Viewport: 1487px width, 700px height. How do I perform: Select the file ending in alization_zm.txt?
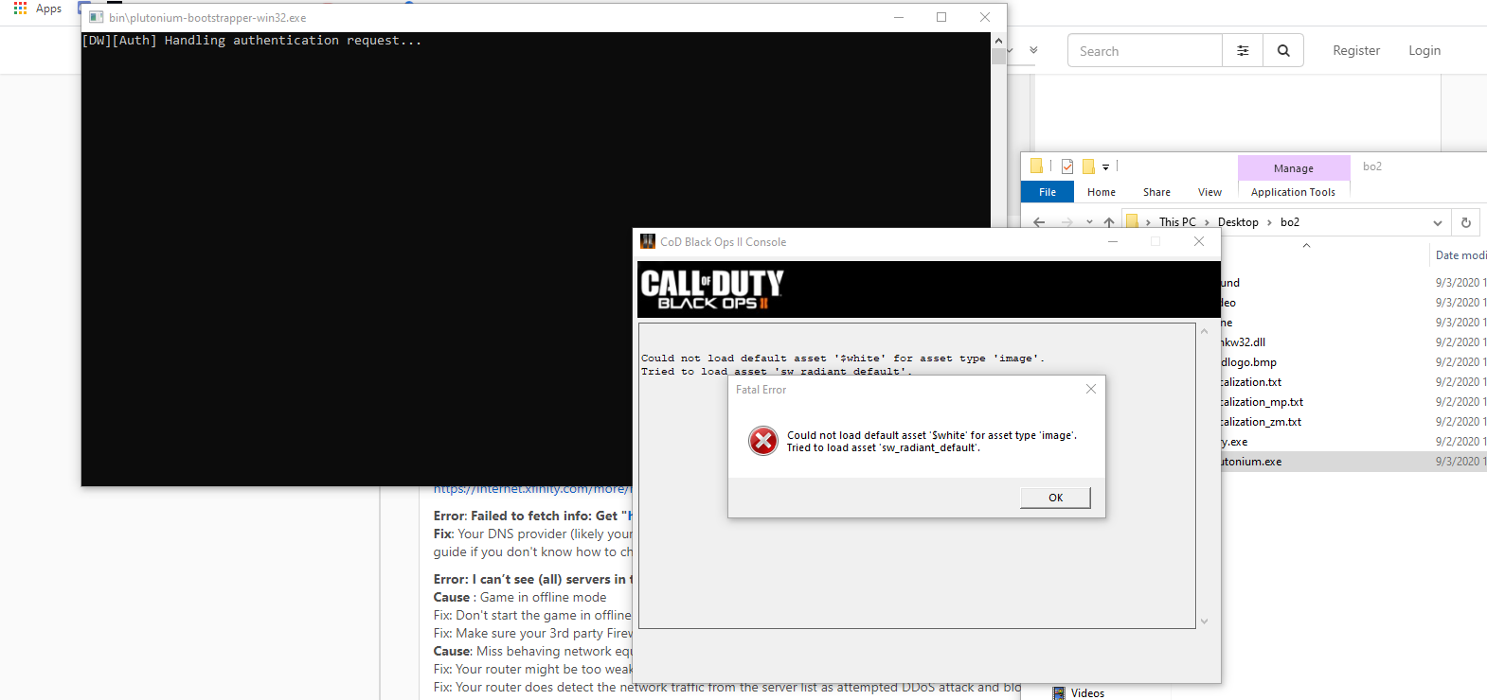1261,422
